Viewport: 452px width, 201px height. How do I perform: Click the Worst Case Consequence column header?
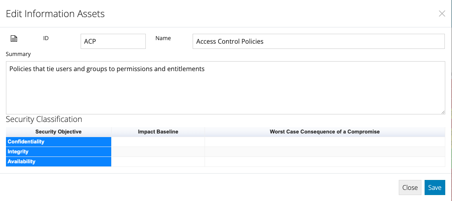point(325,132)
